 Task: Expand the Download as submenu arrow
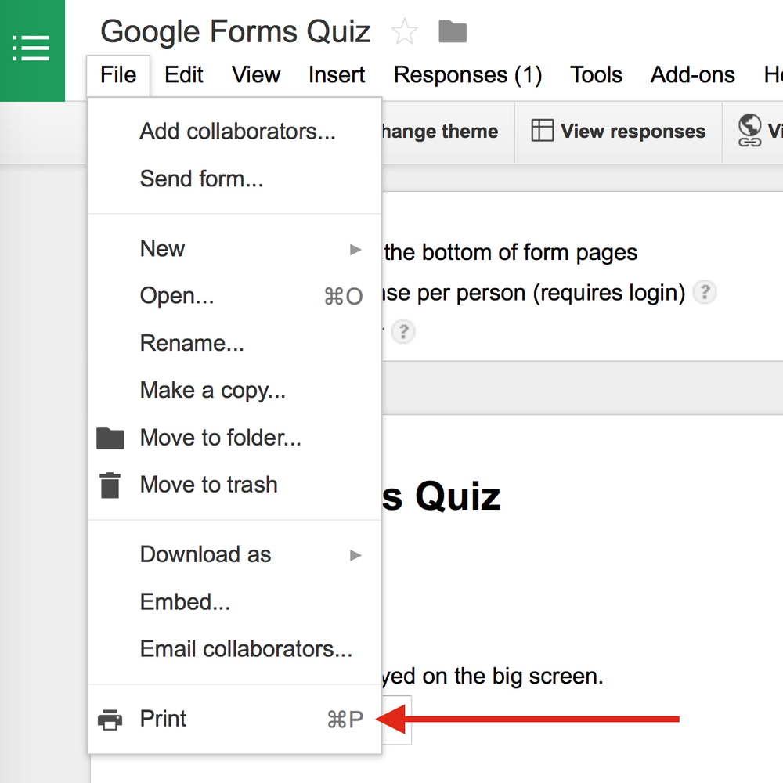pos(355,555)
